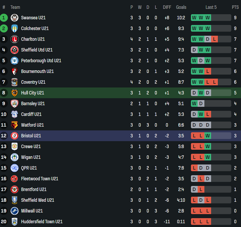Screen dimensions: 241x227
Task: Select the Bristol U21 team name
Action: [x=31, y=136]
